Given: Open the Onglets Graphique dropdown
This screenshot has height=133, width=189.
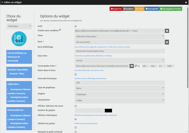Looking at the screenshot, I should coord(120,94).
